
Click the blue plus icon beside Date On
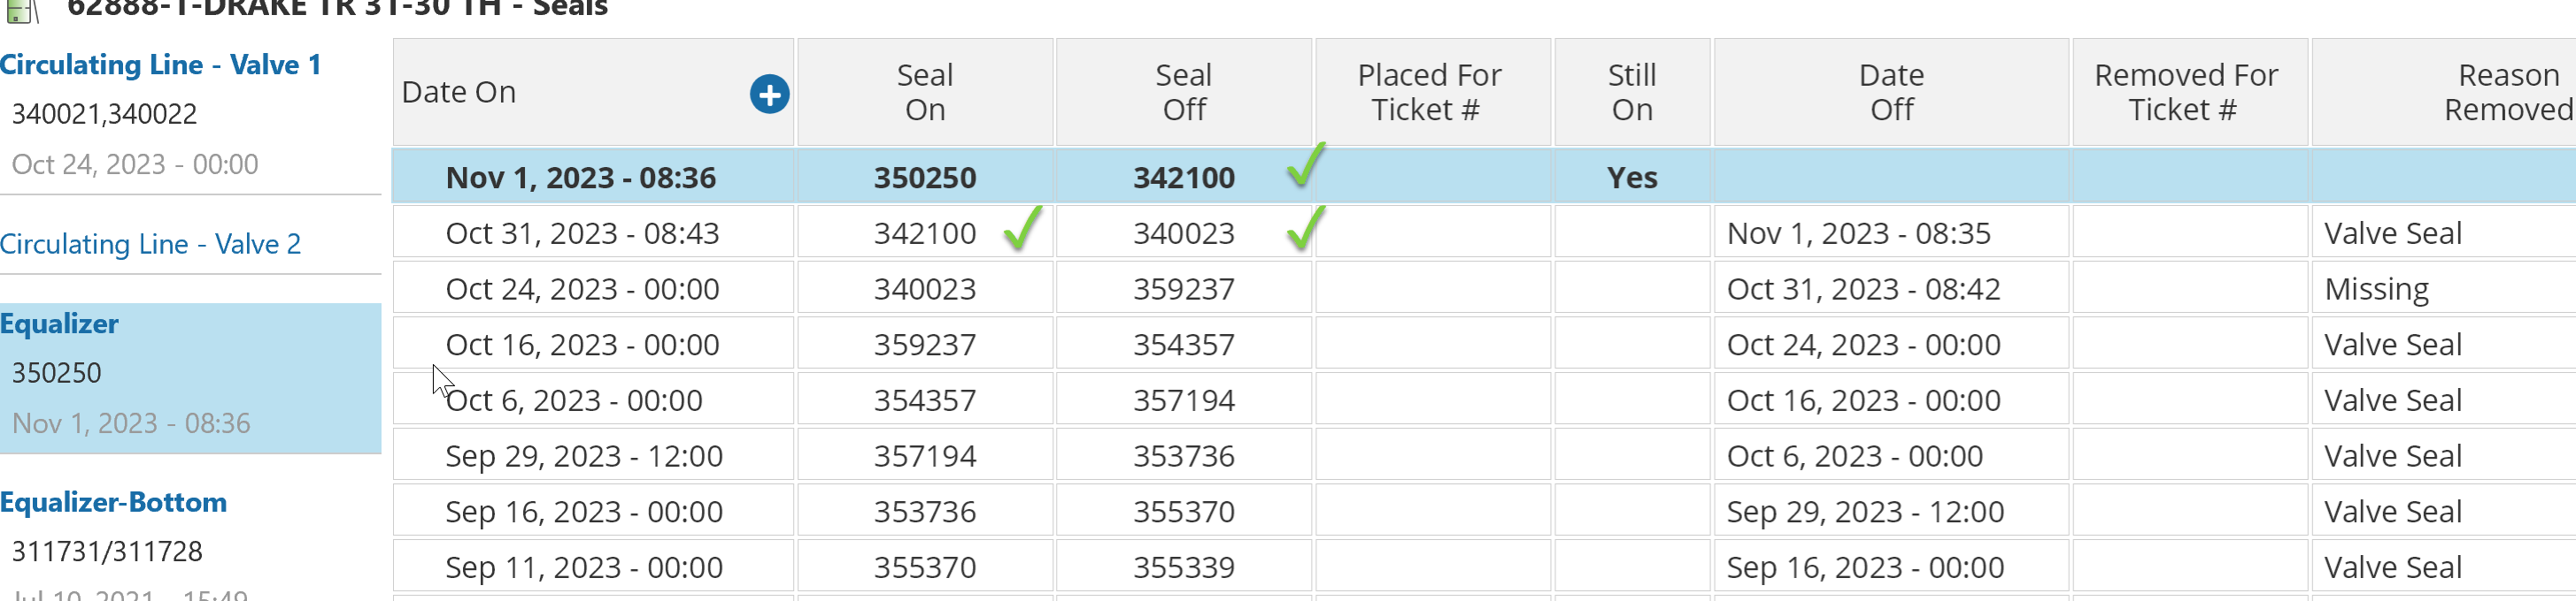(769, 95)
